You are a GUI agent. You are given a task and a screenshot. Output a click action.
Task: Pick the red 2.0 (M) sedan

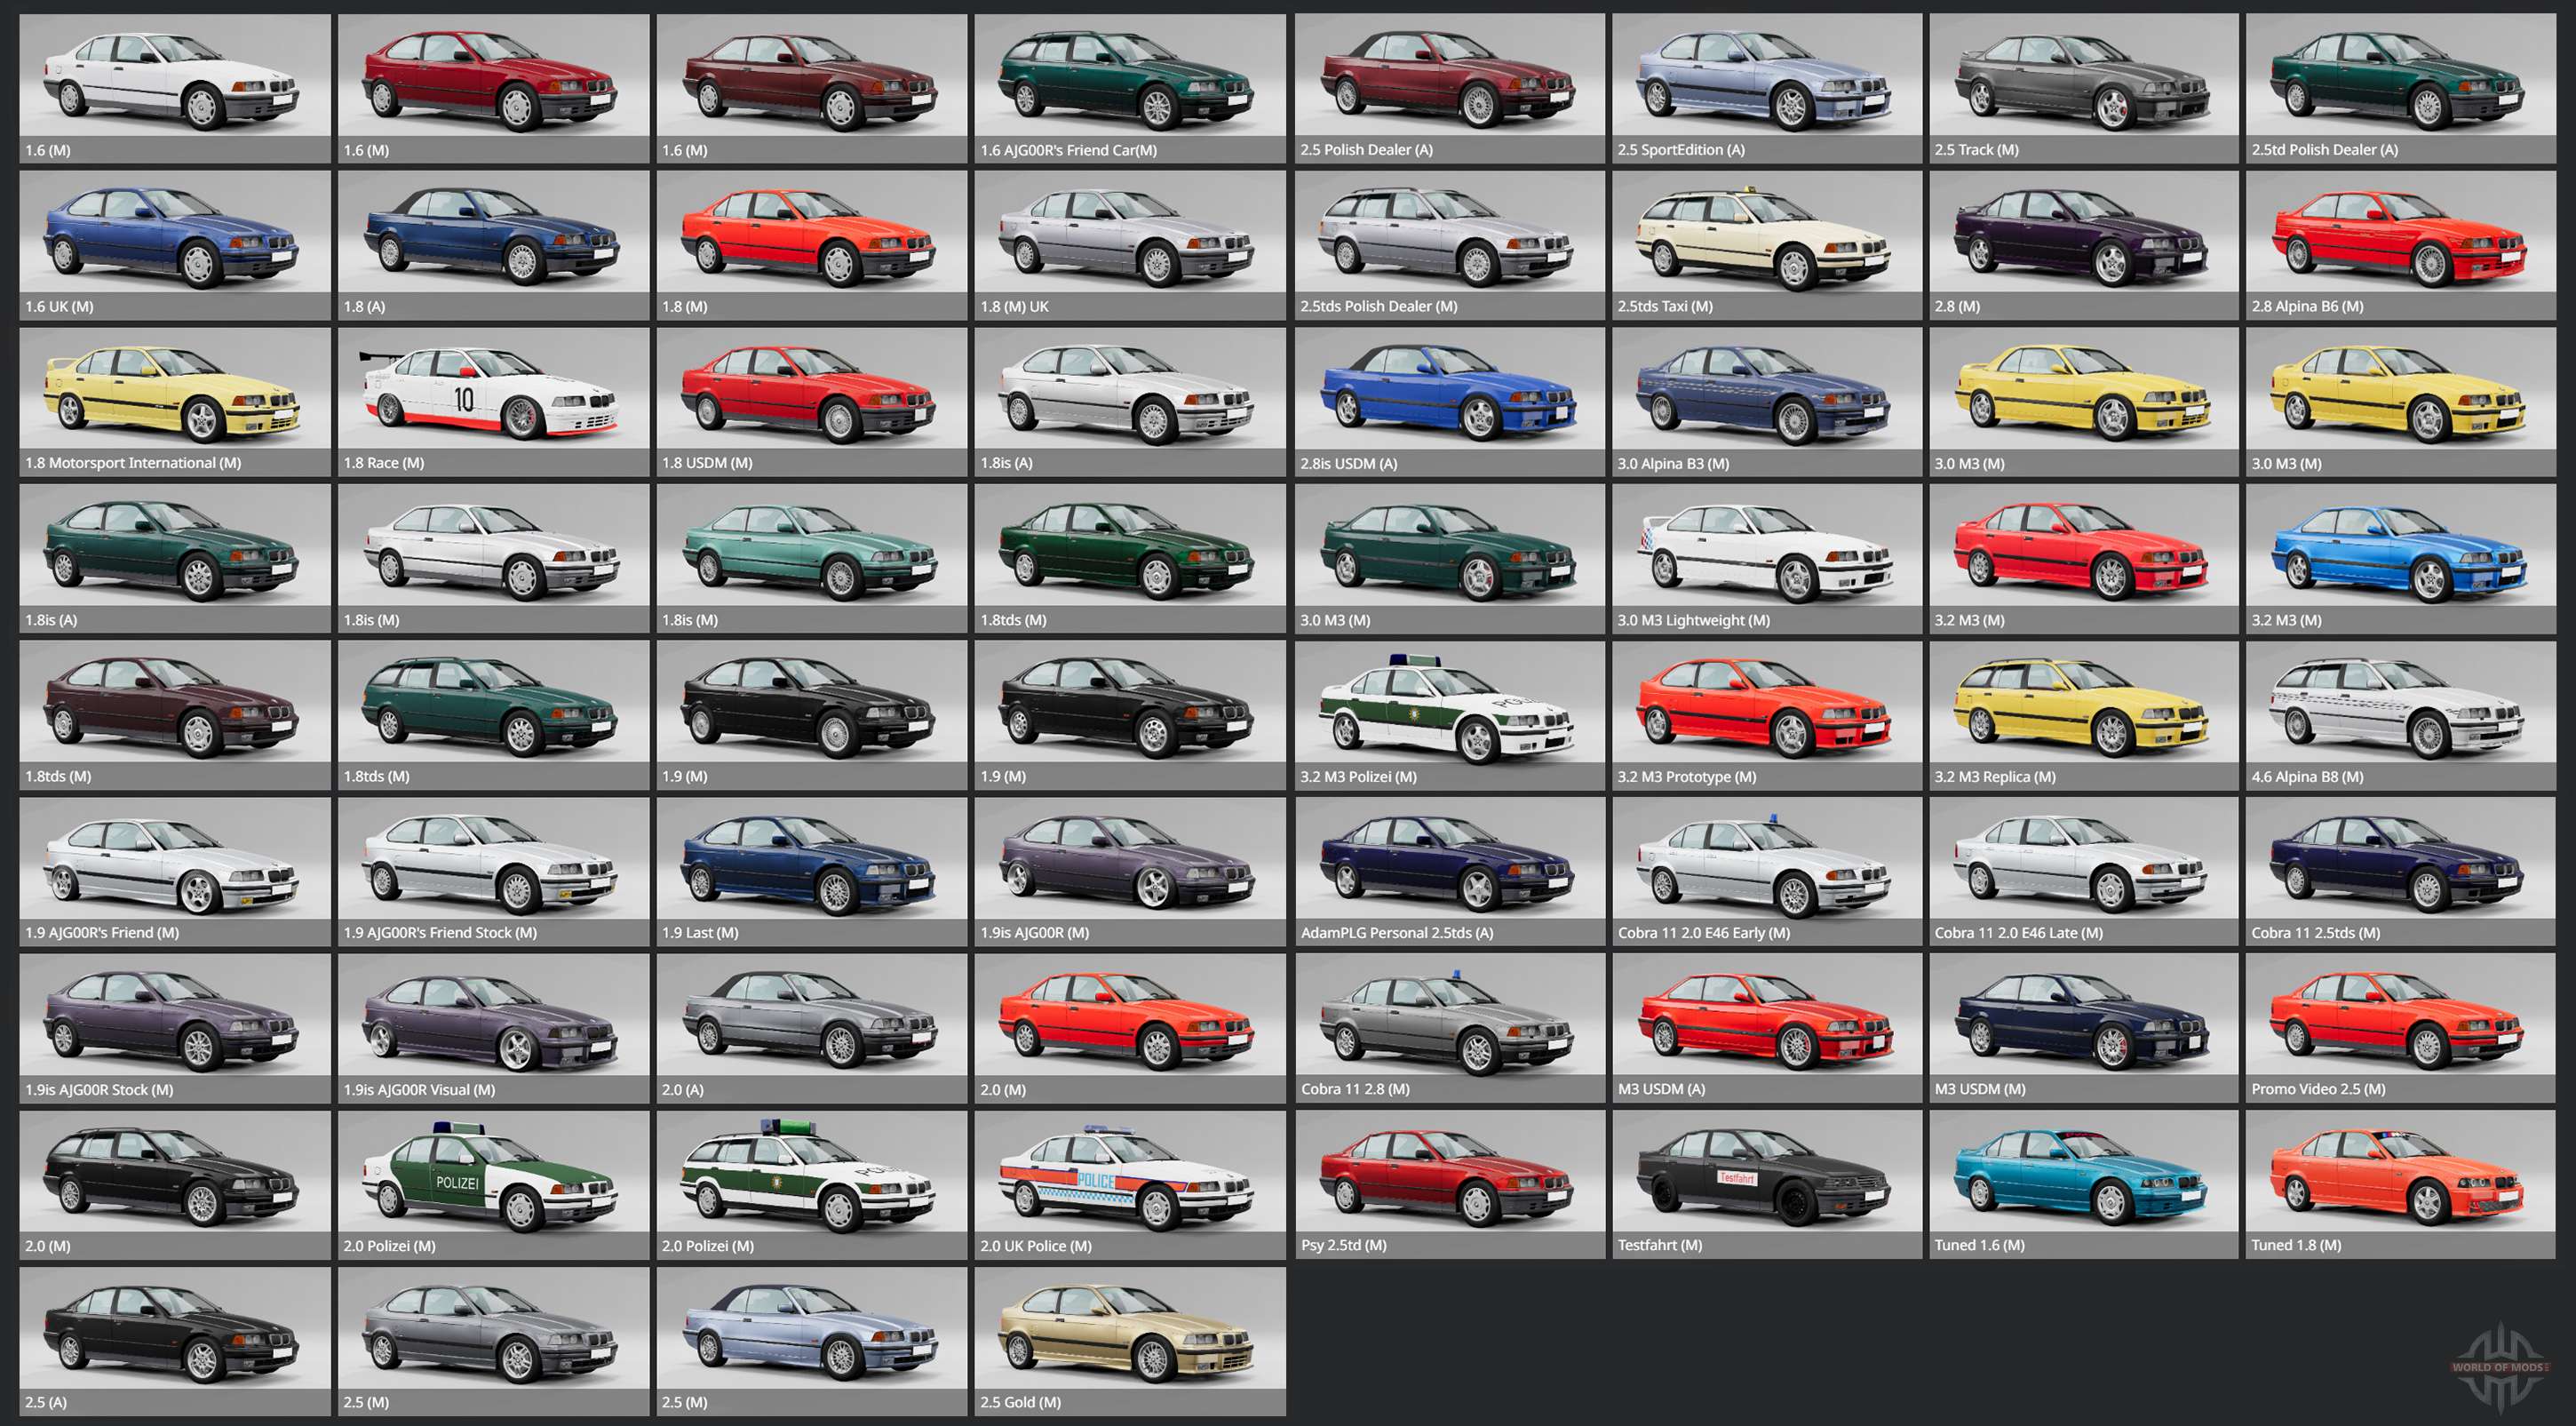(x=1130, y=1028)
